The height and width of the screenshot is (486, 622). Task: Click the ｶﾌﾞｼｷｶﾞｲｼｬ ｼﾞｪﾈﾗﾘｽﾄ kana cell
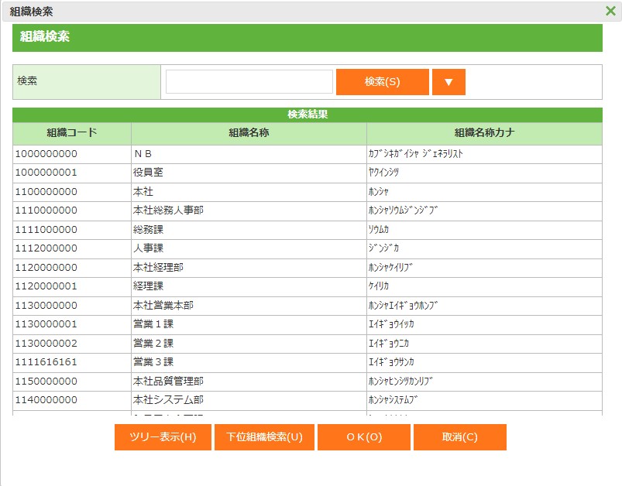tap(484, 154)
